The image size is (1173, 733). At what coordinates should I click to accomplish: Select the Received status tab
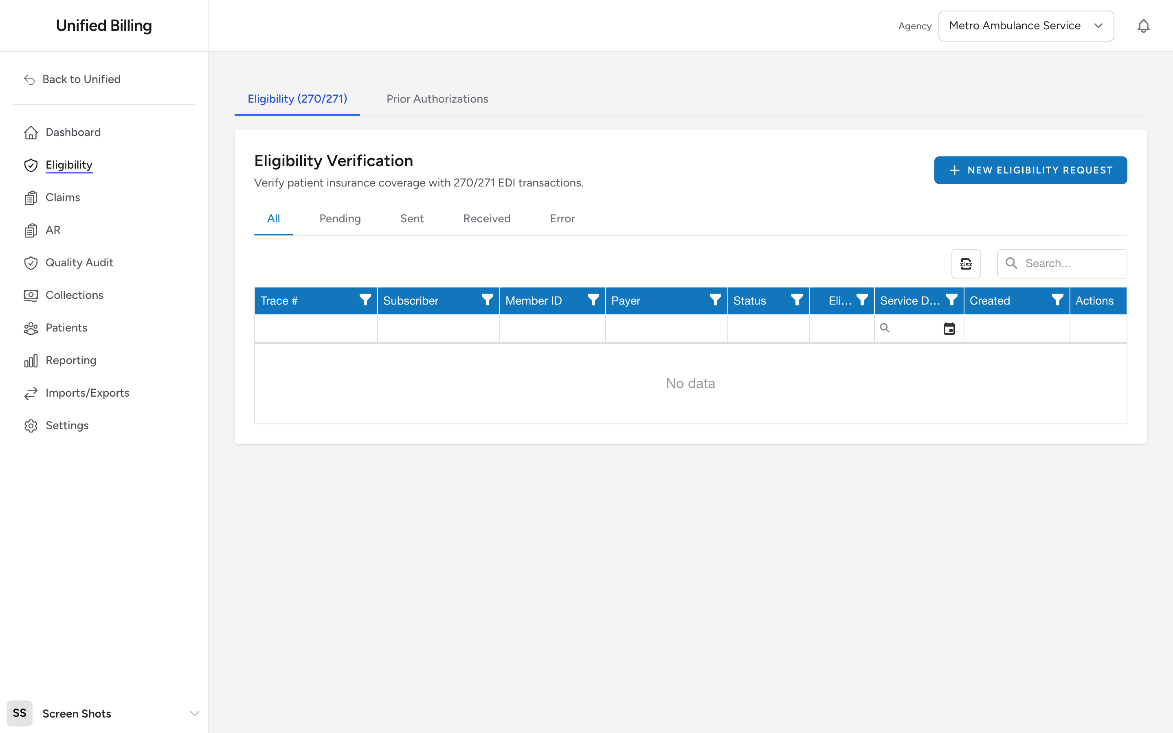[487, 219]
